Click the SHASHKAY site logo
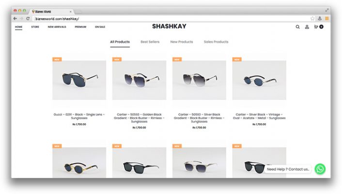The height and width of the screenshot is (194, 342). pyautogui.click(x=169, y=26)
